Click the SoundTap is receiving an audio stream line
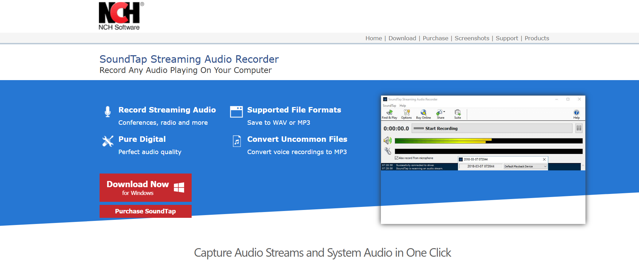 coord(419,168)
